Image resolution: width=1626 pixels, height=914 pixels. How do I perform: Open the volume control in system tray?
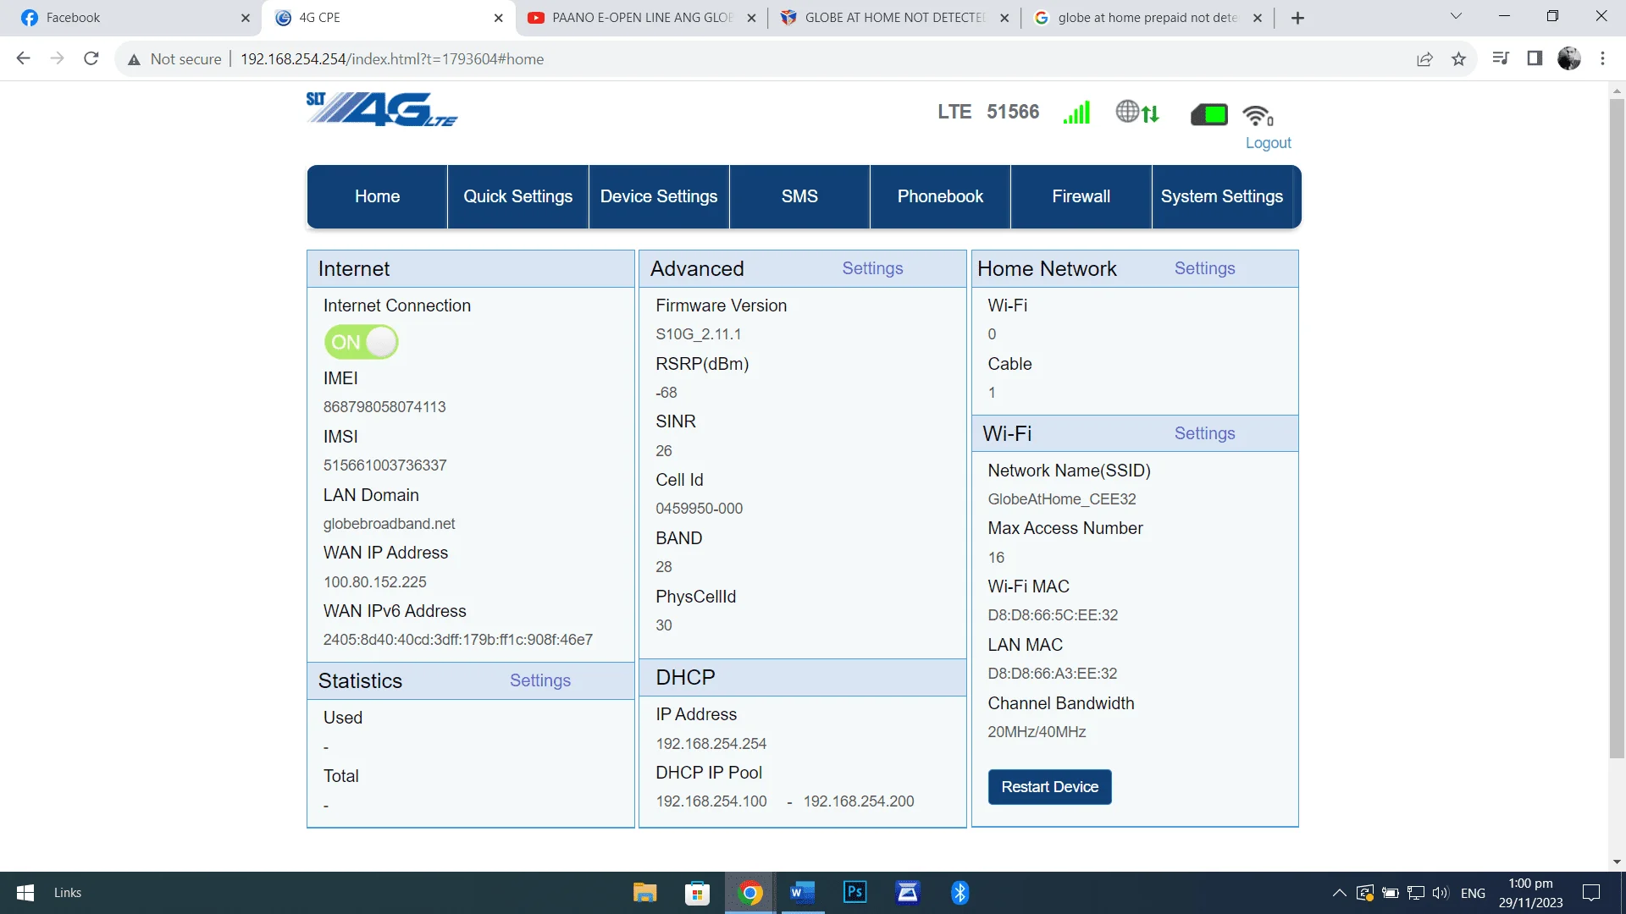pyautogui.click(x=1440, y=893)
